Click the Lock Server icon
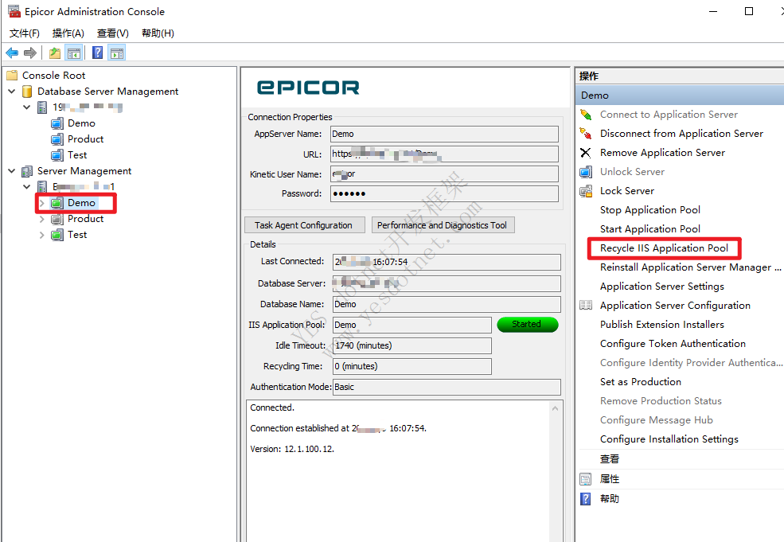784x542 pixels. 586,190
